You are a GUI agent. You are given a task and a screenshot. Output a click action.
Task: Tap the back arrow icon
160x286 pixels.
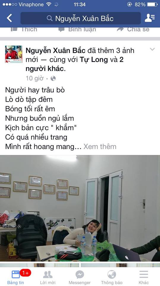coord(9,18)
